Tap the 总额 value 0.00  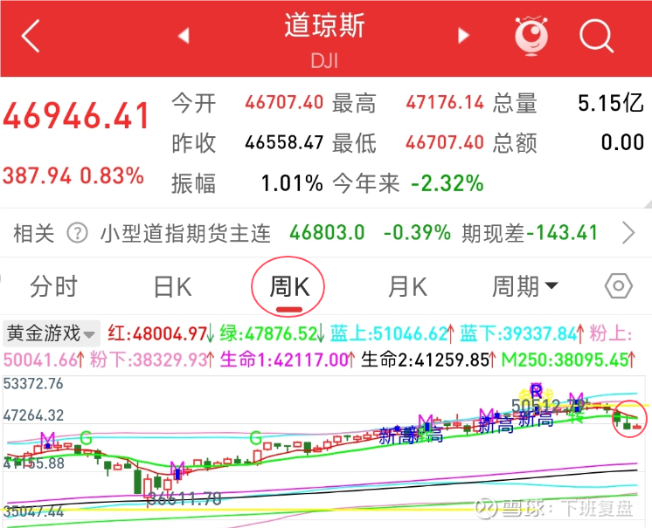[x=622, y=142]
